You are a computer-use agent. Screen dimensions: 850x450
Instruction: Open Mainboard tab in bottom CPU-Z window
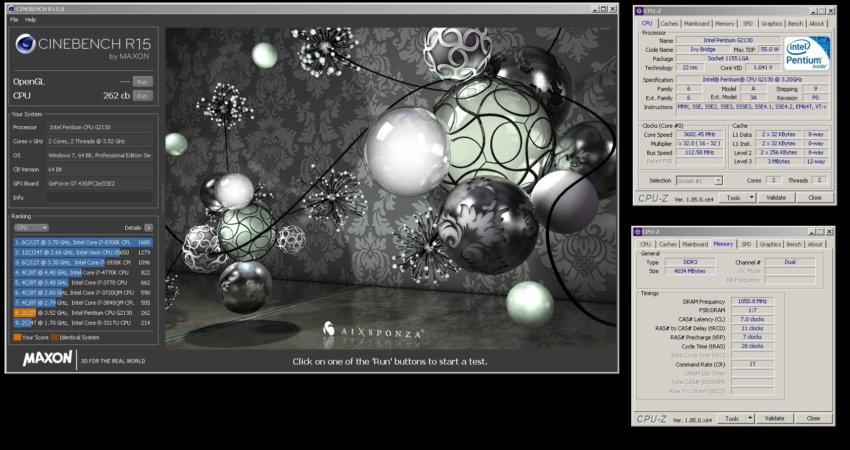coord(695,244)
